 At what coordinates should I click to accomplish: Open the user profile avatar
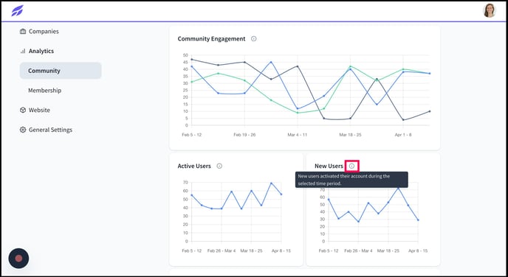tap(490, 10)
